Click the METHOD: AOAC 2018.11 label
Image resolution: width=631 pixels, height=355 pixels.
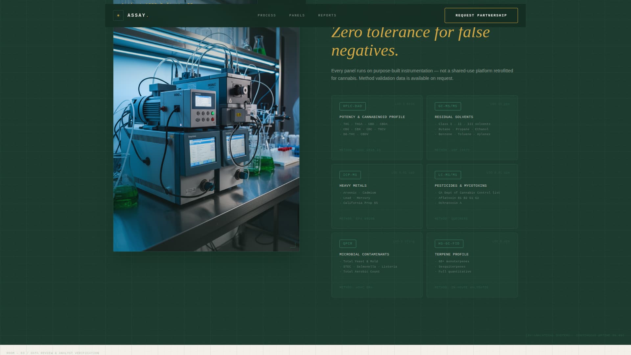tap(360, 150)
